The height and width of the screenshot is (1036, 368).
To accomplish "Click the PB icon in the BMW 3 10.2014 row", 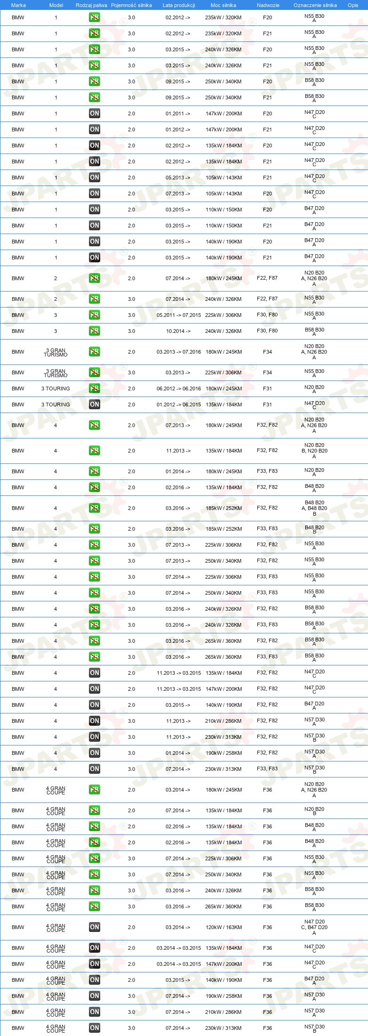I will 95,331.
